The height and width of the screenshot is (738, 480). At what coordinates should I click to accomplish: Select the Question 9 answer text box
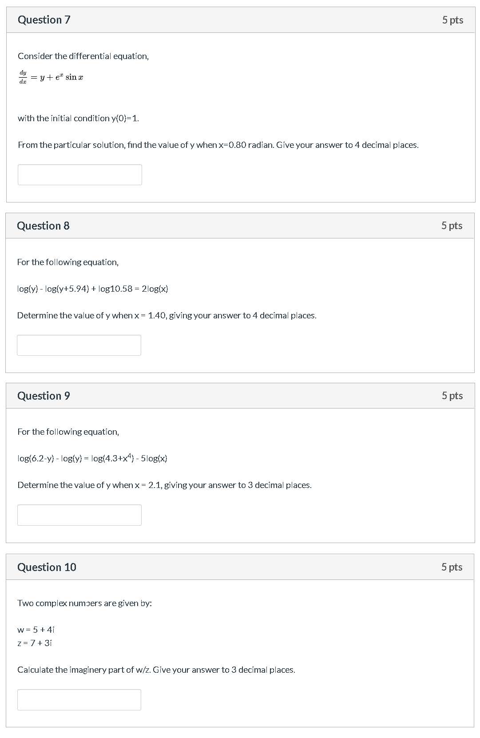tap(79, 515)
